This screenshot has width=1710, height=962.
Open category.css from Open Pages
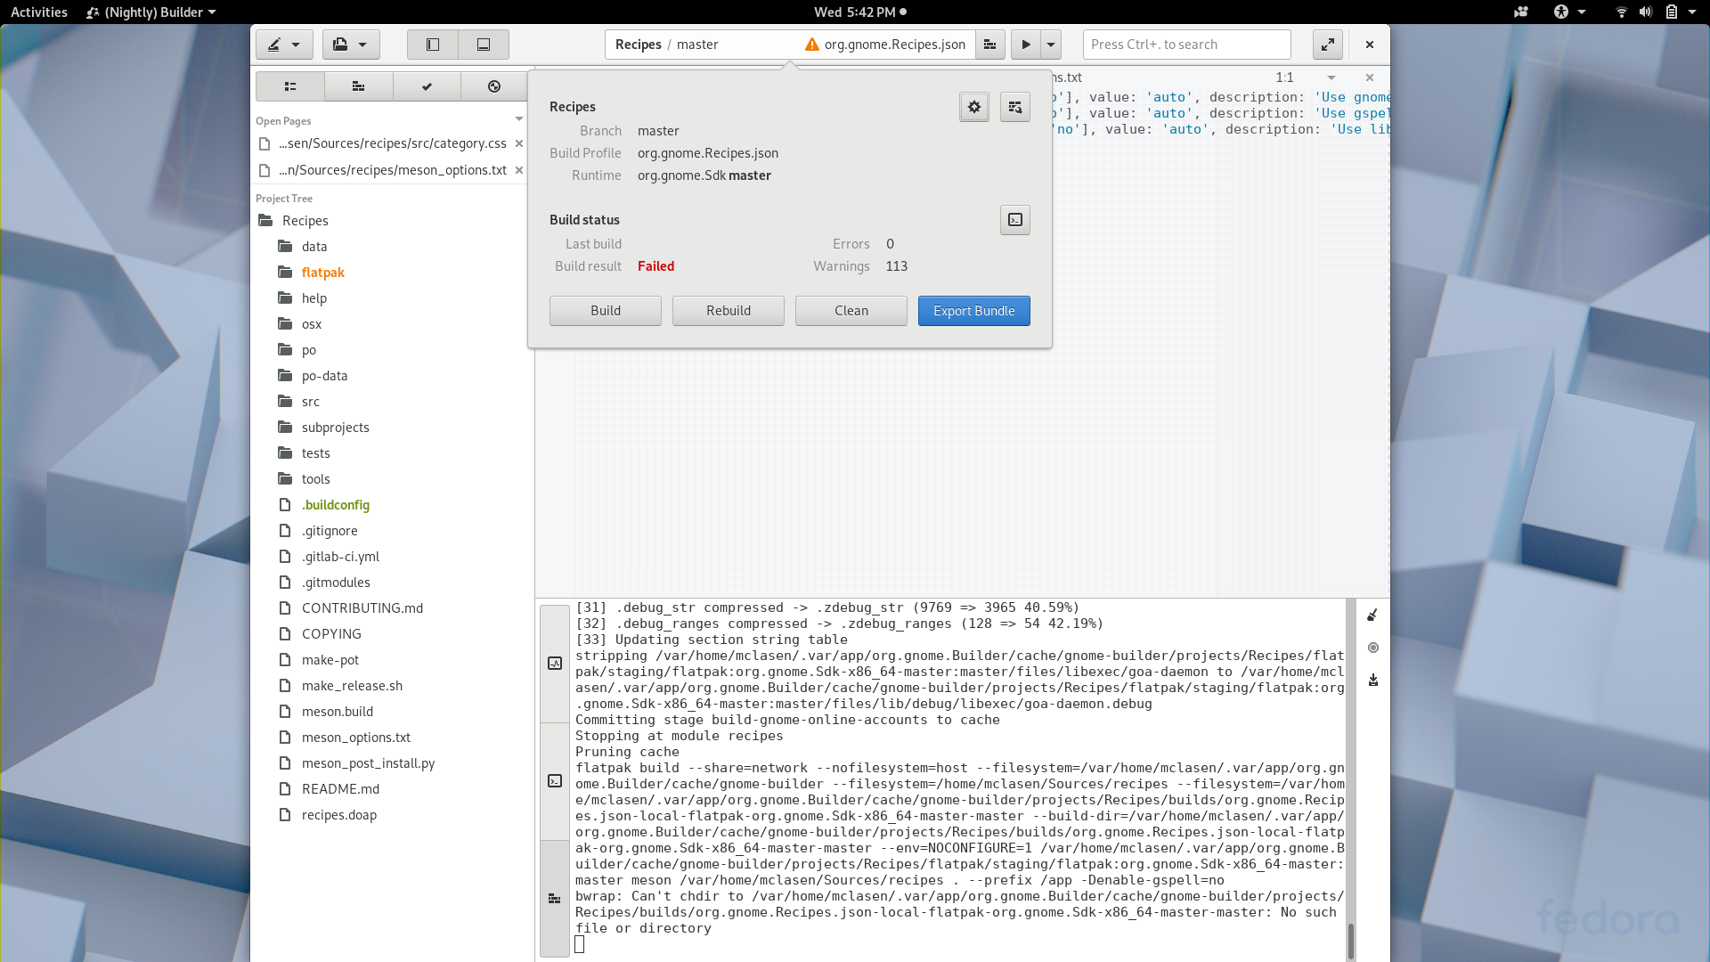tap(392, 143)
